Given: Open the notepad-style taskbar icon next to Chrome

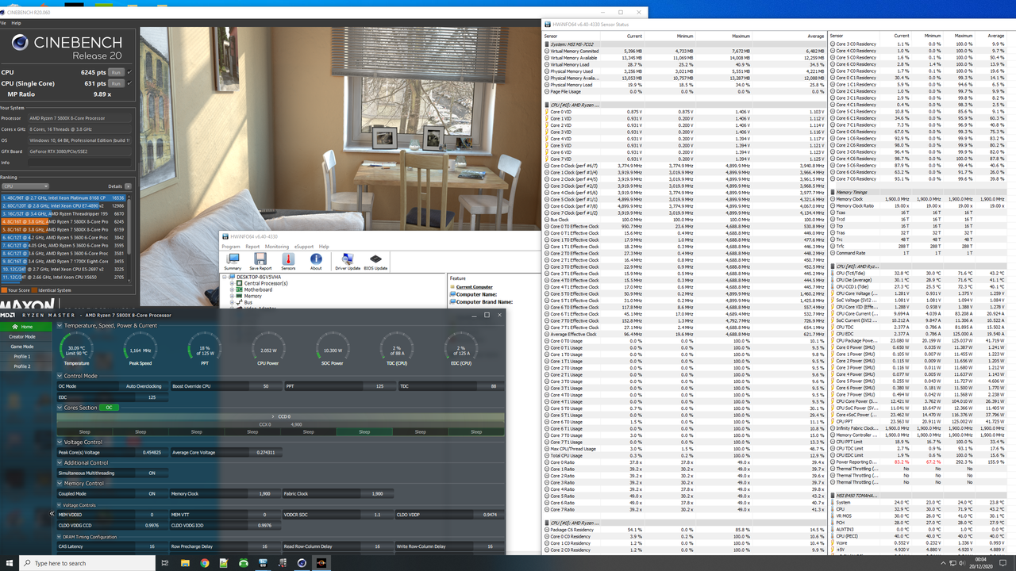Looking at the screenshot, I should tap(224, 563).
